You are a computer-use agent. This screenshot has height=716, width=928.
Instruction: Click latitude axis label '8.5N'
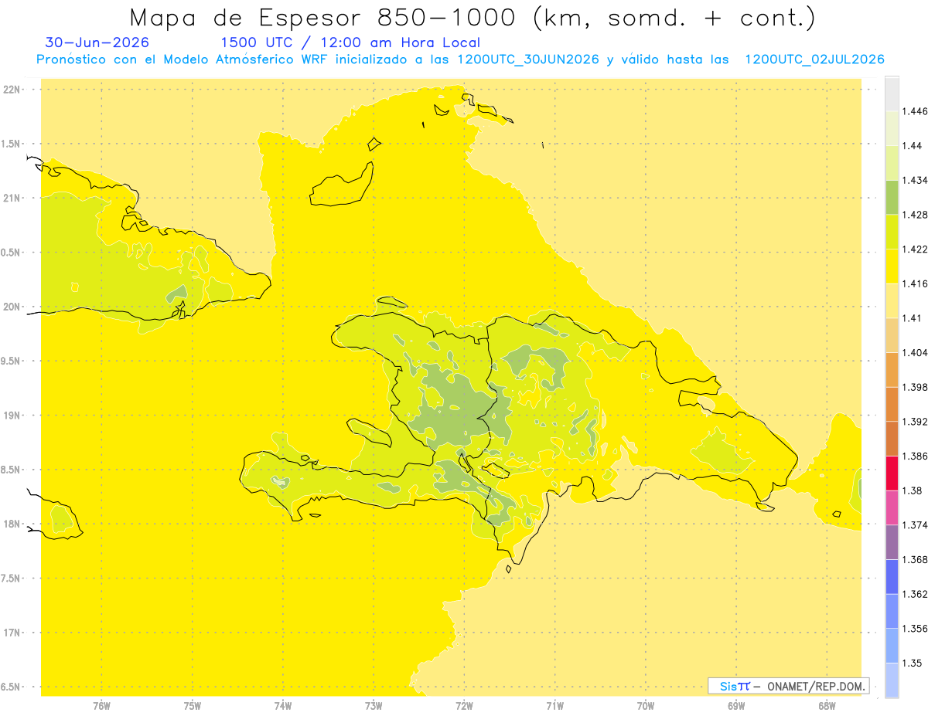point(10,470)
